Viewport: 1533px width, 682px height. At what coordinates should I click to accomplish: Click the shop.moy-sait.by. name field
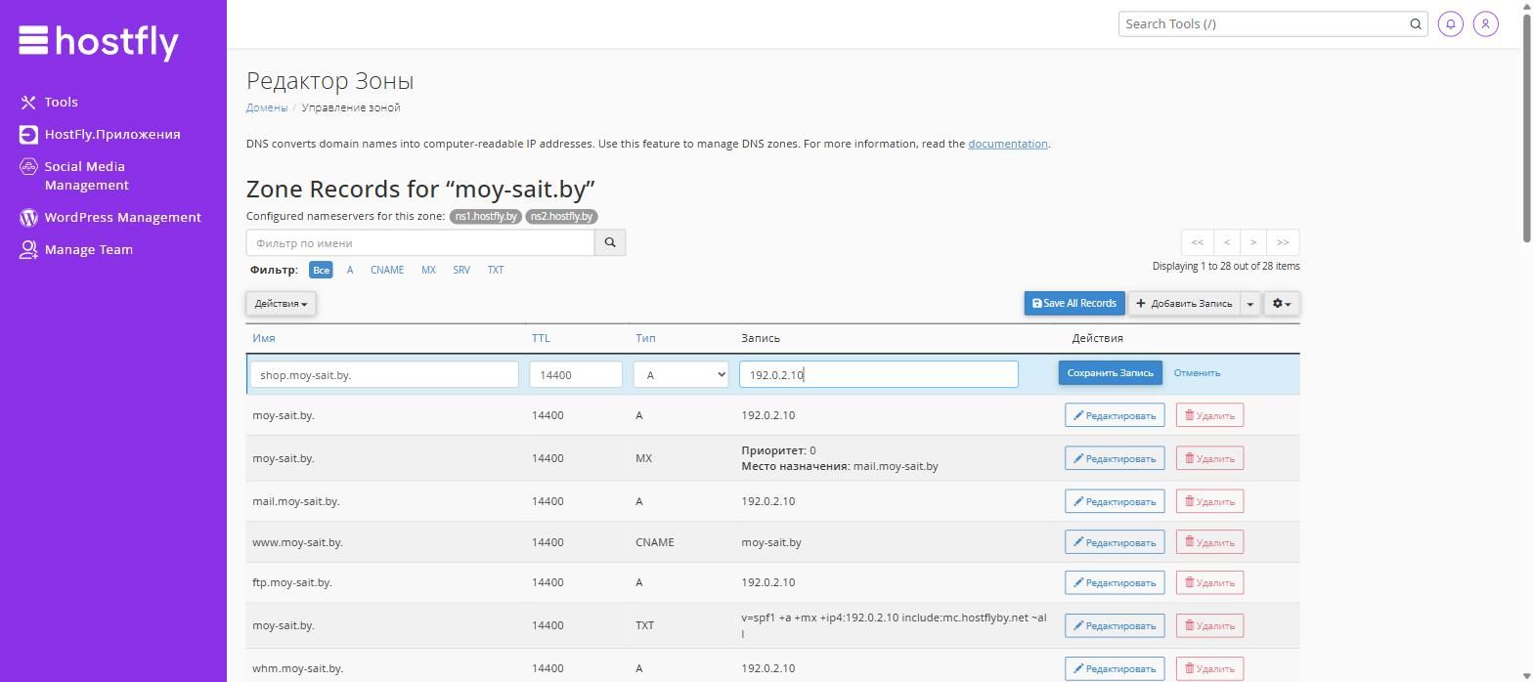[x=384, y=374]
